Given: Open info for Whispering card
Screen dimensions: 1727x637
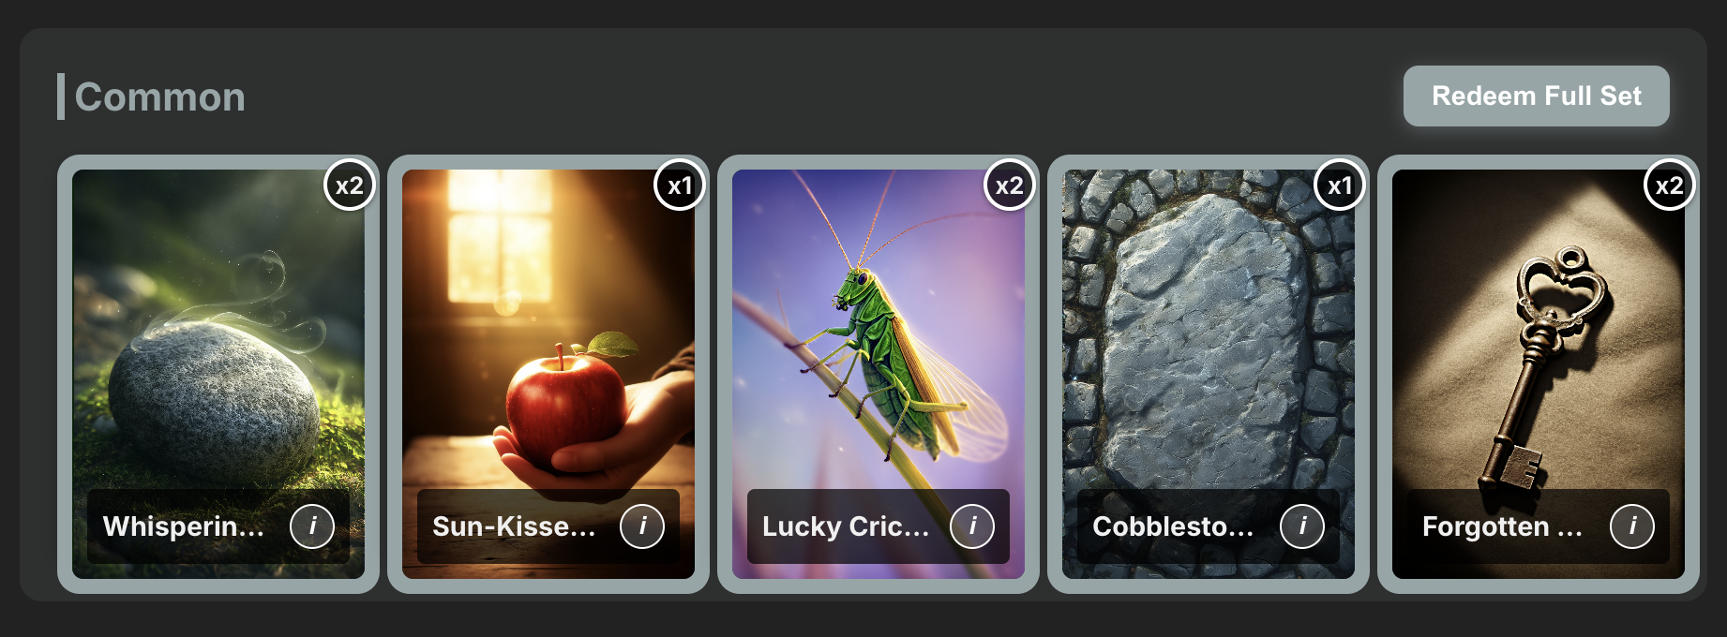Looking at the screenshot, I should [x=312, y=526].
